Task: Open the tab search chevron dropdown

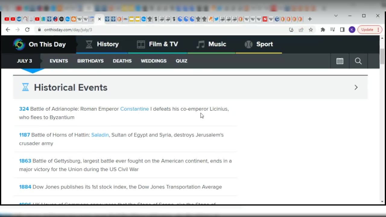Action: coord(336,16)
